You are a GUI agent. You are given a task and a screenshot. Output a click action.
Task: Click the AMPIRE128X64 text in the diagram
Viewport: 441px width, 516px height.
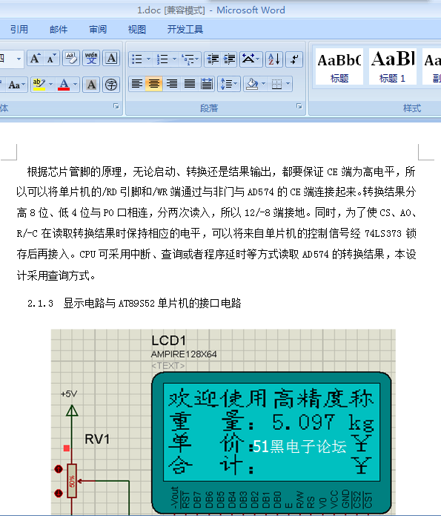point(184,354)
